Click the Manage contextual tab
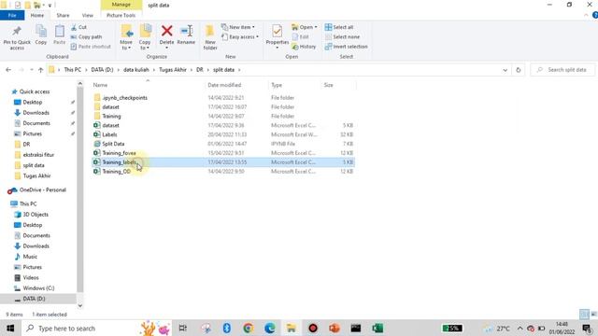 (x=121, y=5)
